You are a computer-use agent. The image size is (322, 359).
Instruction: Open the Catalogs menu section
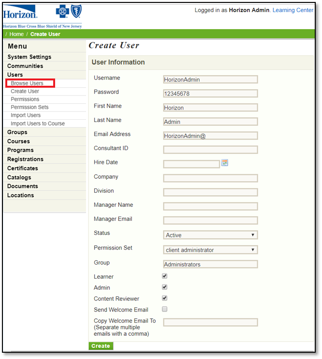[x=19, y=177]
